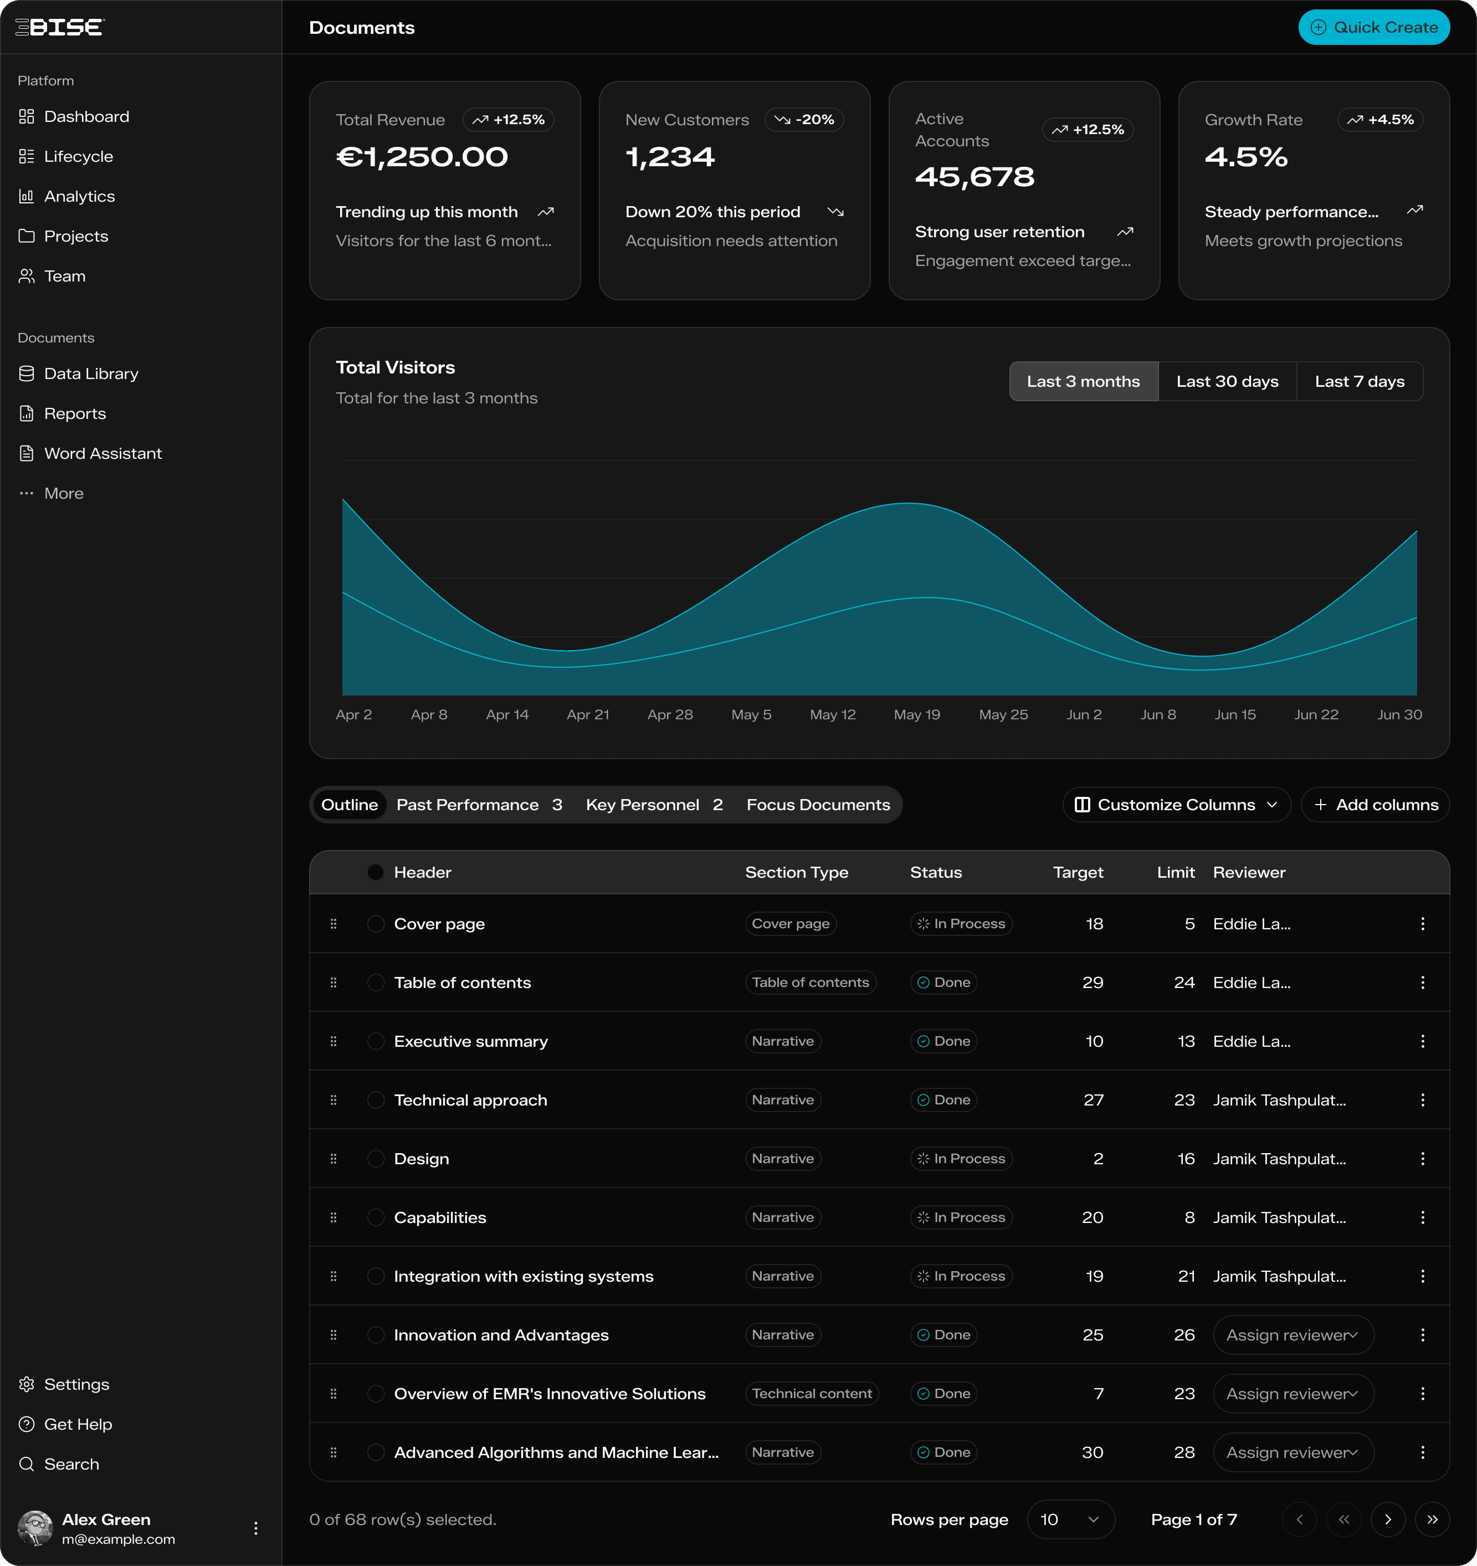This screenshot has width=1477, height=1566.
Task: Click the Reports icon
Action: (x=26, y=413)
